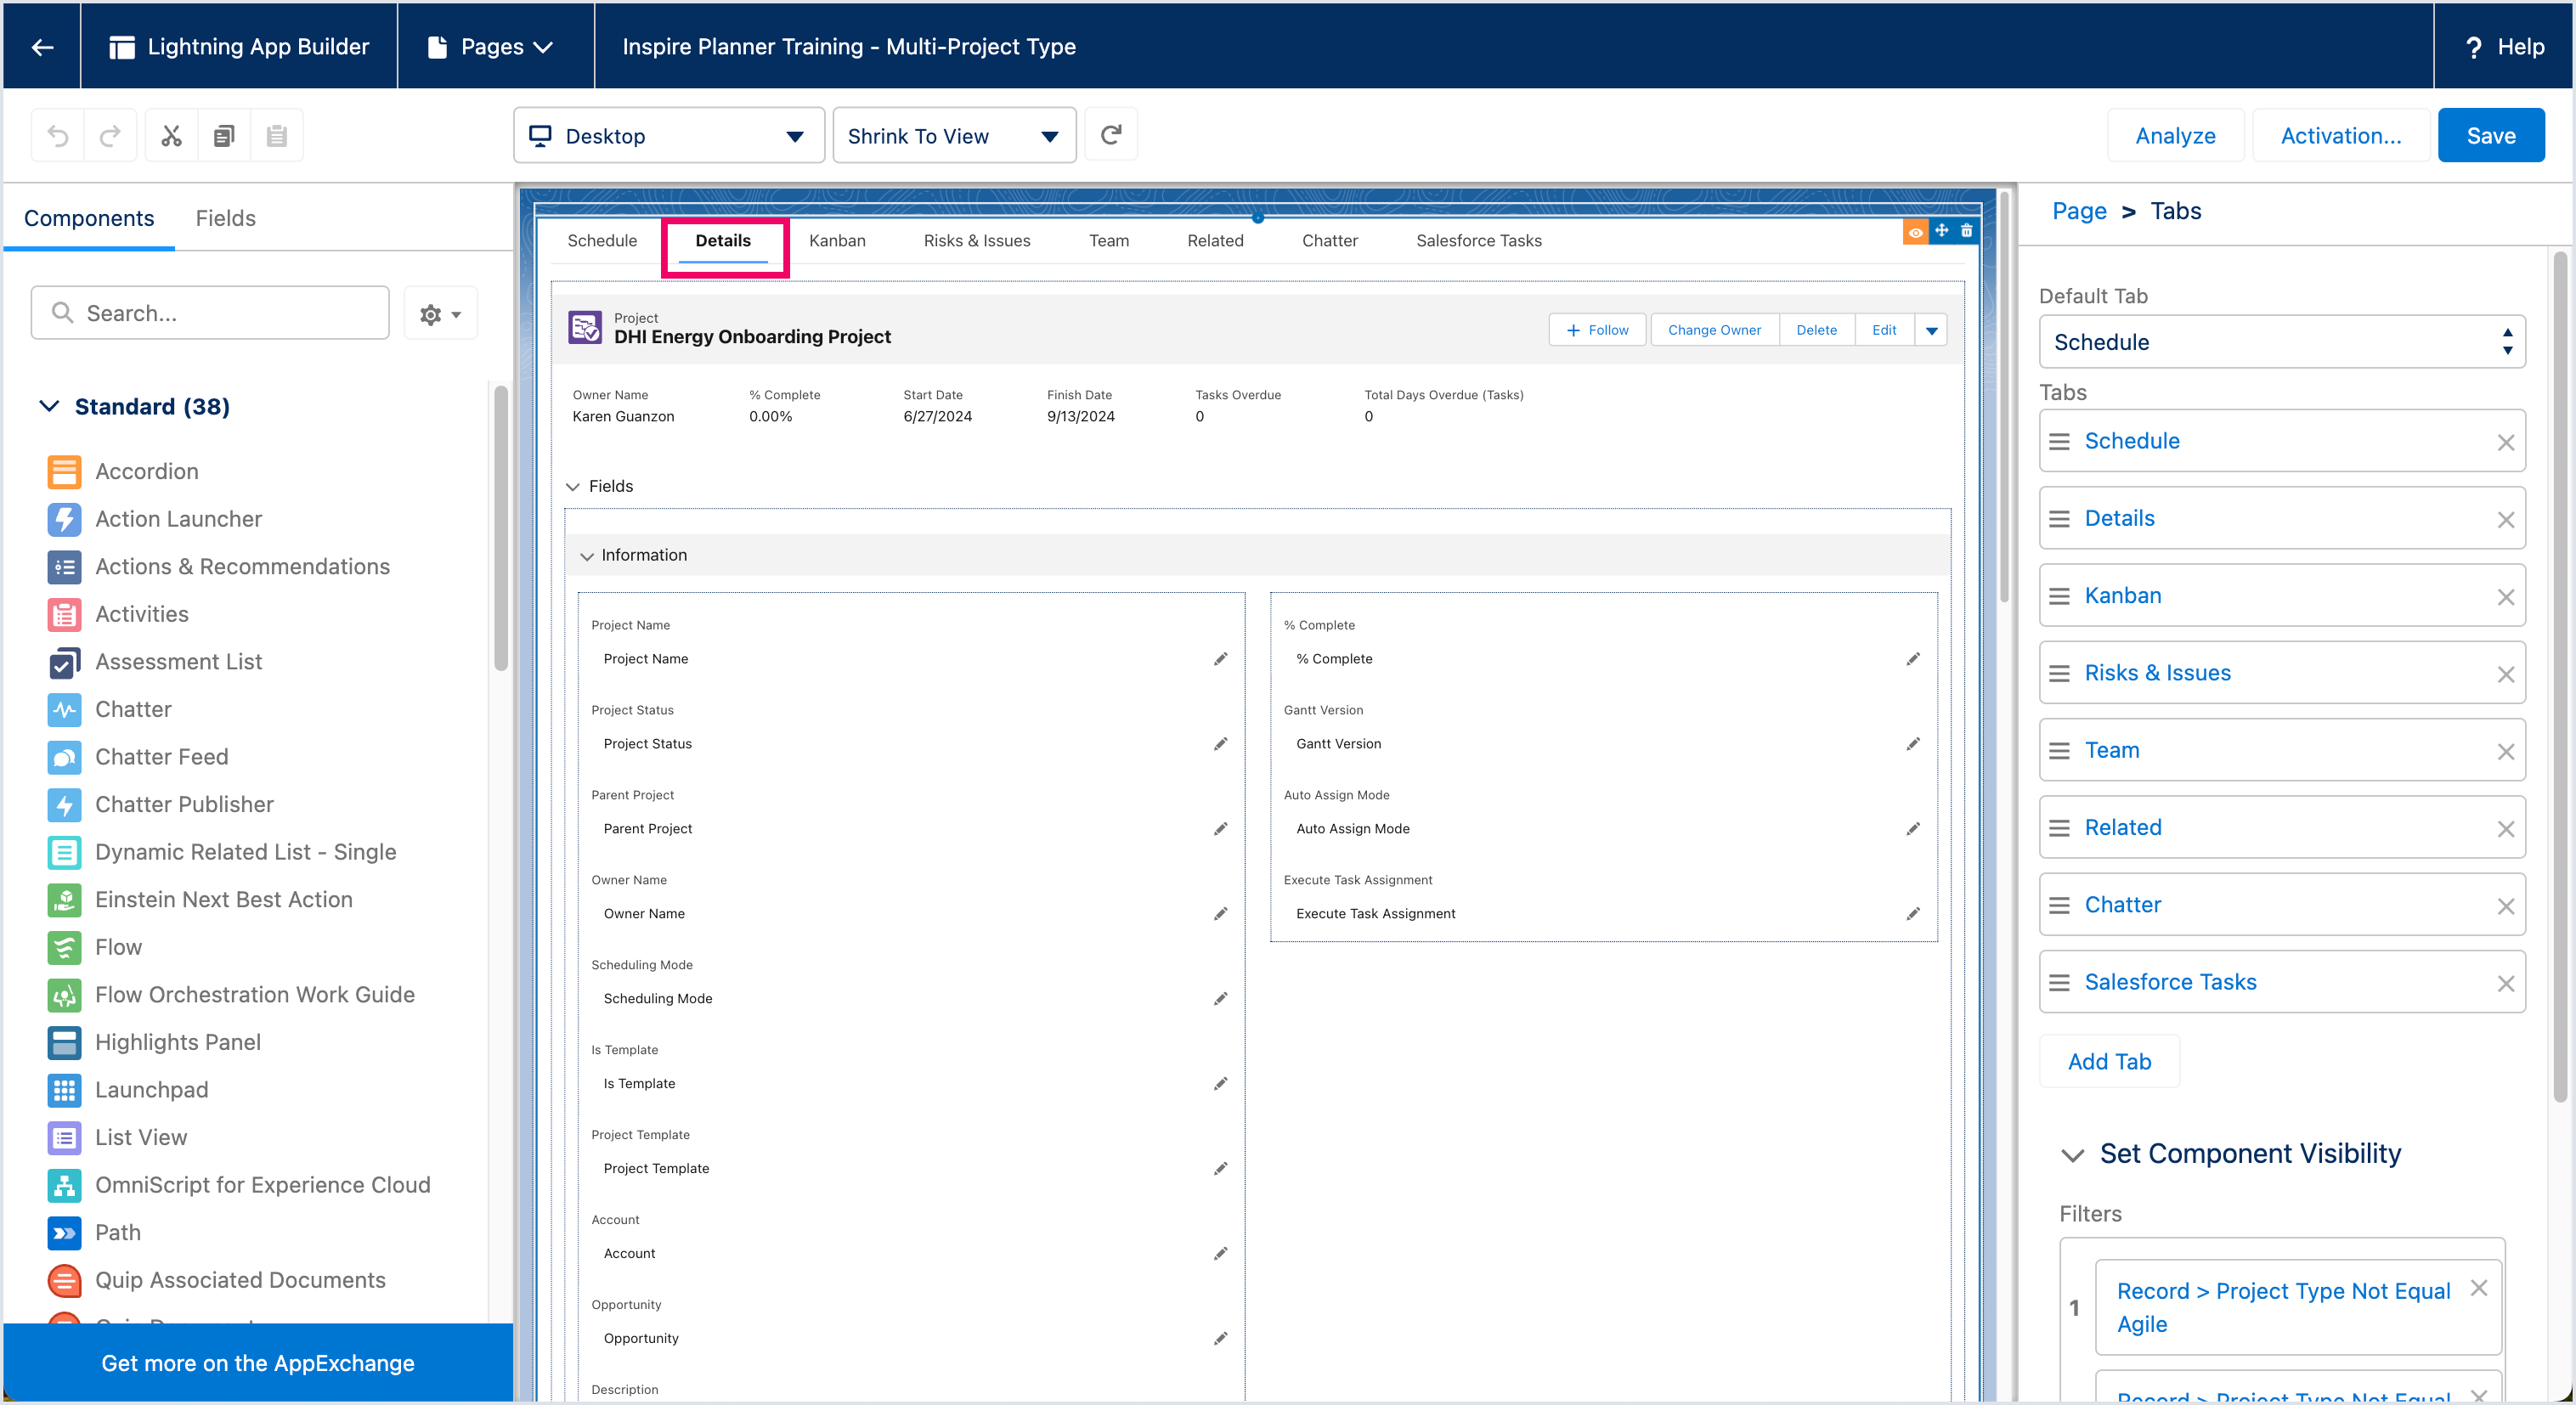The height and width of the screenshot is (1405, 2576).
Task: Click the Follow button on record
Action: [x=1597, y=331]
